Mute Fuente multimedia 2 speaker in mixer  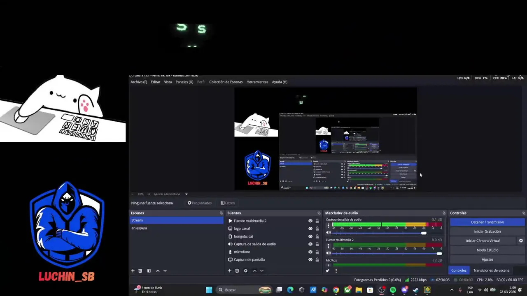329,253
